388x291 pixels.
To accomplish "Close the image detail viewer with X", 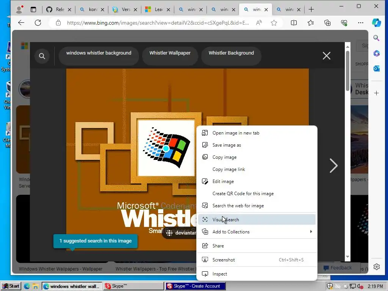I will tap(326, 56).
